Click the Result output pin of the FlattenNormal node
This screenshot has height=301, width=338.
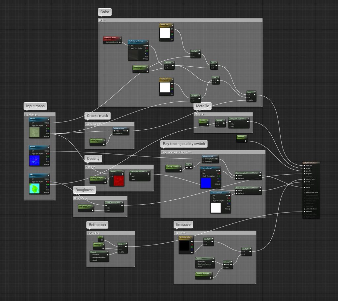pos(217,159)
